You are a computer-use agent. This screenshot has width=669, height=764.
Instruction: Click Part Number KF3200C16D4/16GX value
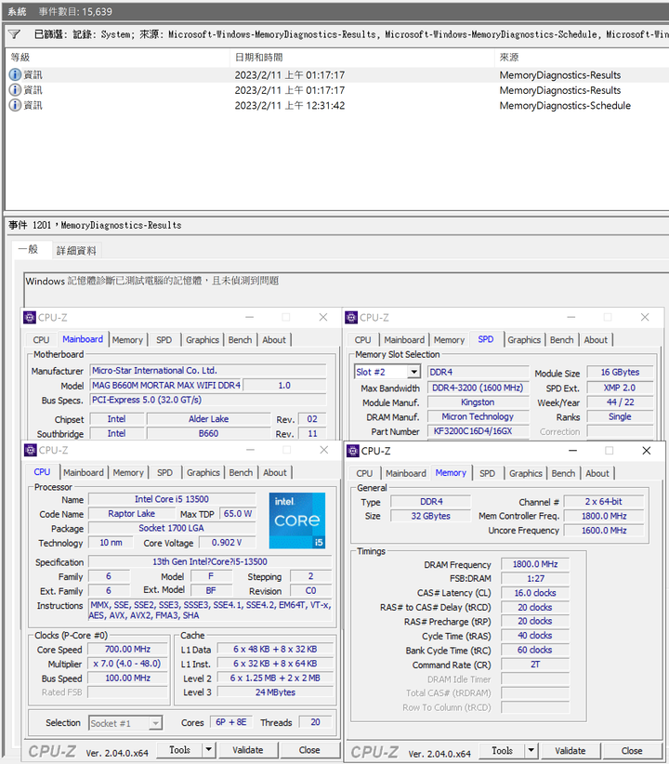pyautogui.click(x=478, y=431)
